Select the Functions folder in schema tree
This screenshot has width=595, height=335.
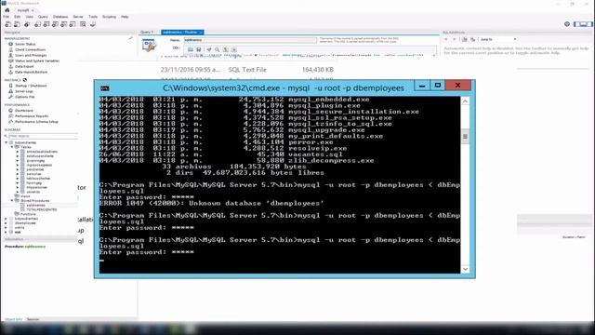(28, 214)
